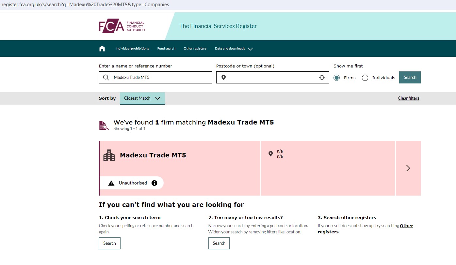Click 'Postcode or town (optional)' label

pos(245,66)
